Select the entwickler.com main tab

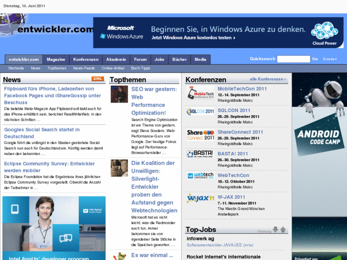tap(24, 60)
